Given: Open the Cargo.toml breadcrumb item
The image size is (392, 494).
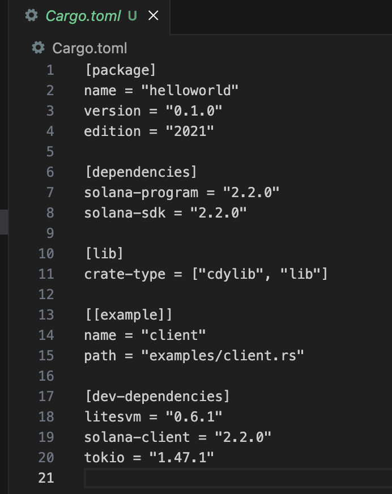Looking at the screenshot, I should (x=90, y=48).
